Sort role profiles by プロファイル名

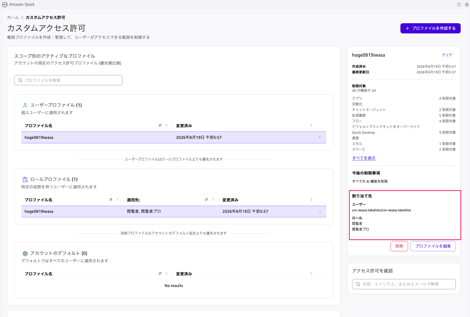pyautogui.click(x=111, y=199)
